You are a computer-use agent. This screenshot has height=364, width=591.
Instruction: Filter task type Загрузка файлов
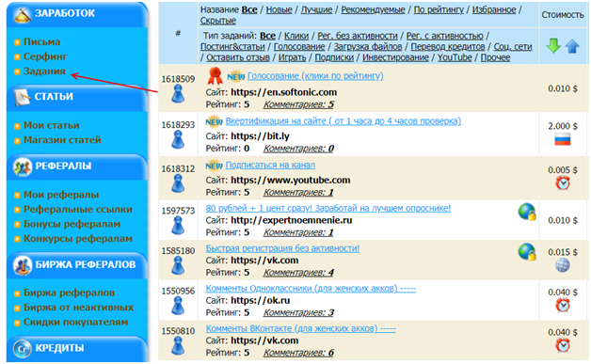click(x=368, y=47)
